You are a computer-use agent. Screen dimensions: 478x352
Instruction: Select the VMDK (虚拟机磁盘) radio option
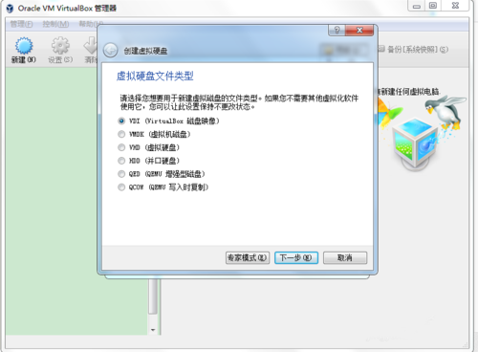(121, 134)
